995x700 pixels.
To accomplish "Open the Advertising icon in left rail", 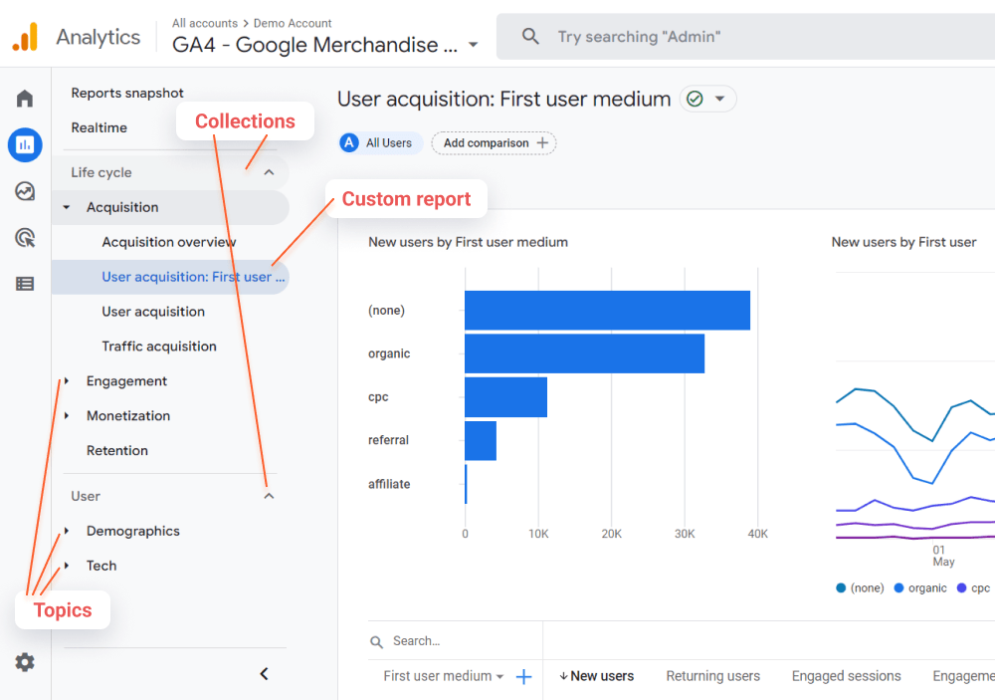I will click(25, 238).
